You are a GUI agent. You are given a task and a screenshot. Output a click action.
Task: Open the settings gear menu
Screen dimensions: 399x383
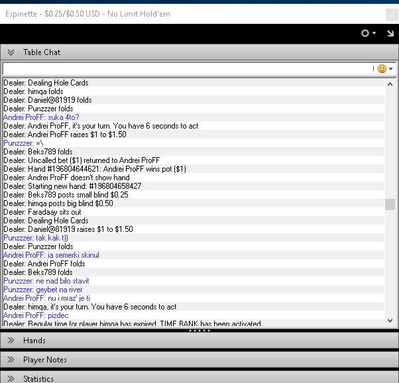click(x=365, y=33)
